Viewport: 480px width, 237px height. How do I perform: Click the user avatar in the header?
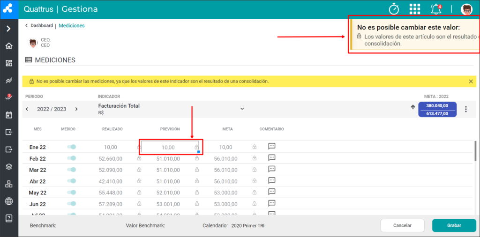466,9
